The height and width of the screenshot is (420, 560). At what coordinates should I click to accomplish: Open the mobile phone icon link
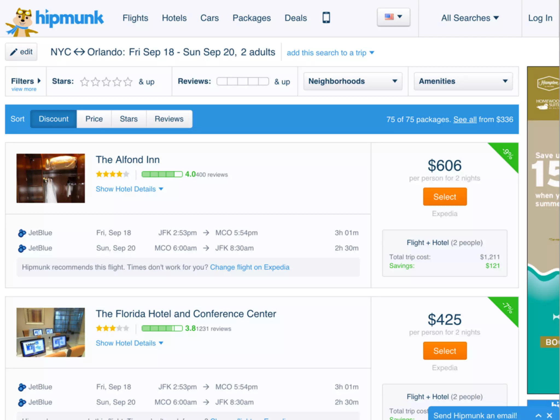(x=326, y=18)
